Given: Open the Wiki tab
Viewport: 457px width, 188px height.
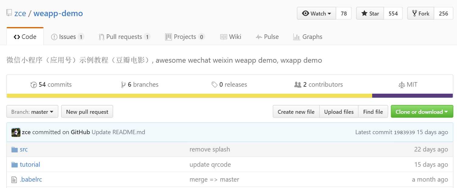Looking at the screenshot, I should point(231,37).
